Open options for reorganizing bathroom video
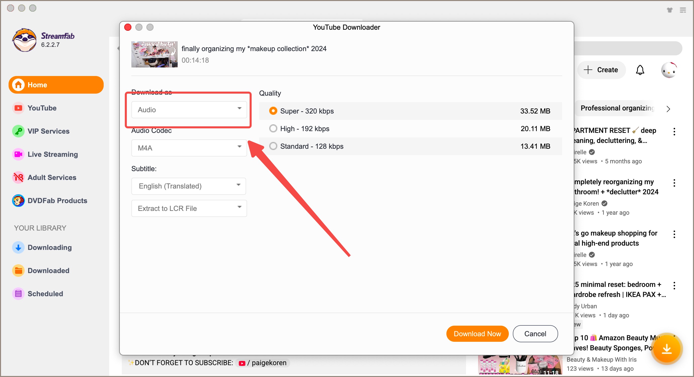 (x=674, y=183)
